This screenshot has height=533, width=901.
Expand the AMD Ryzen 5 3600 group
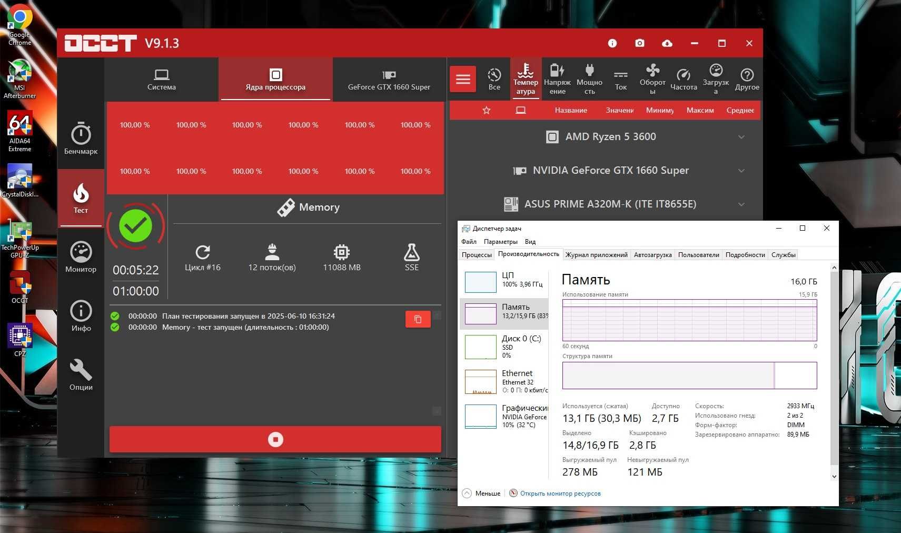(605, 137)
